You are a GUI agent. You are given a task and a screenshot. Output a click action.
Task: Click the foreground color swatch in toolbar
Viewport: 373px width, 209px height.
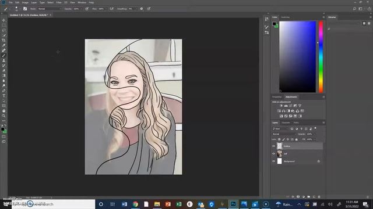coord(2,129)
